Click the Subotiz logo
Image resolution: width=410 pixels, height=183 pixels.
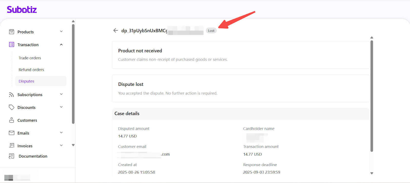(22, 10)
